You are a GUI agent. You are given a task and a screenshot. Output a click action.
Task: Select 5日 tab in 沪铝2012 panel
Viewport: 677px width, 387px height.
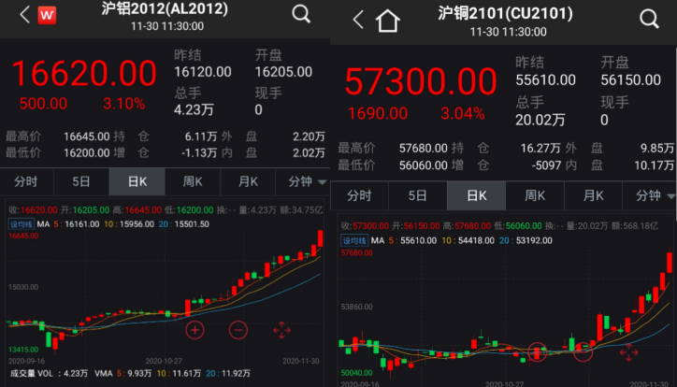click(x=81, y=181)
